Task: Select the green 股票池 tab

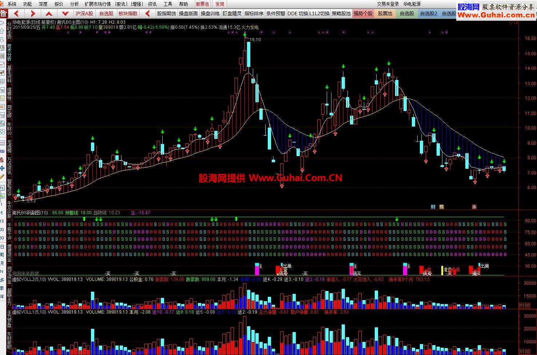Action: 385,13
